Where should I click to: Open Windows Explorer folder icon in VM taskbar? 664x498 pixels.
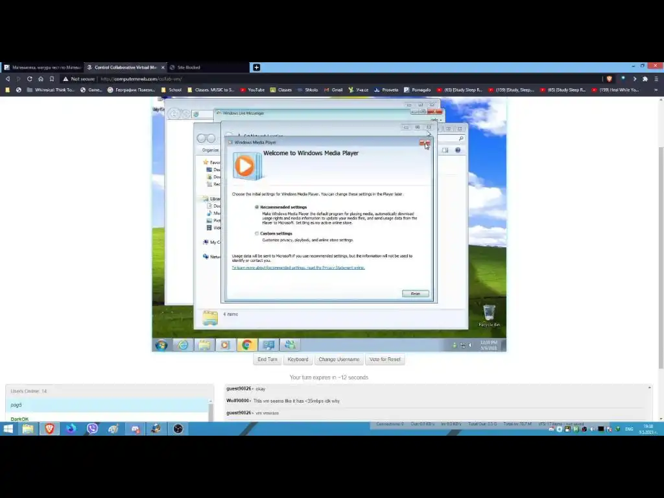pos(204,345)
